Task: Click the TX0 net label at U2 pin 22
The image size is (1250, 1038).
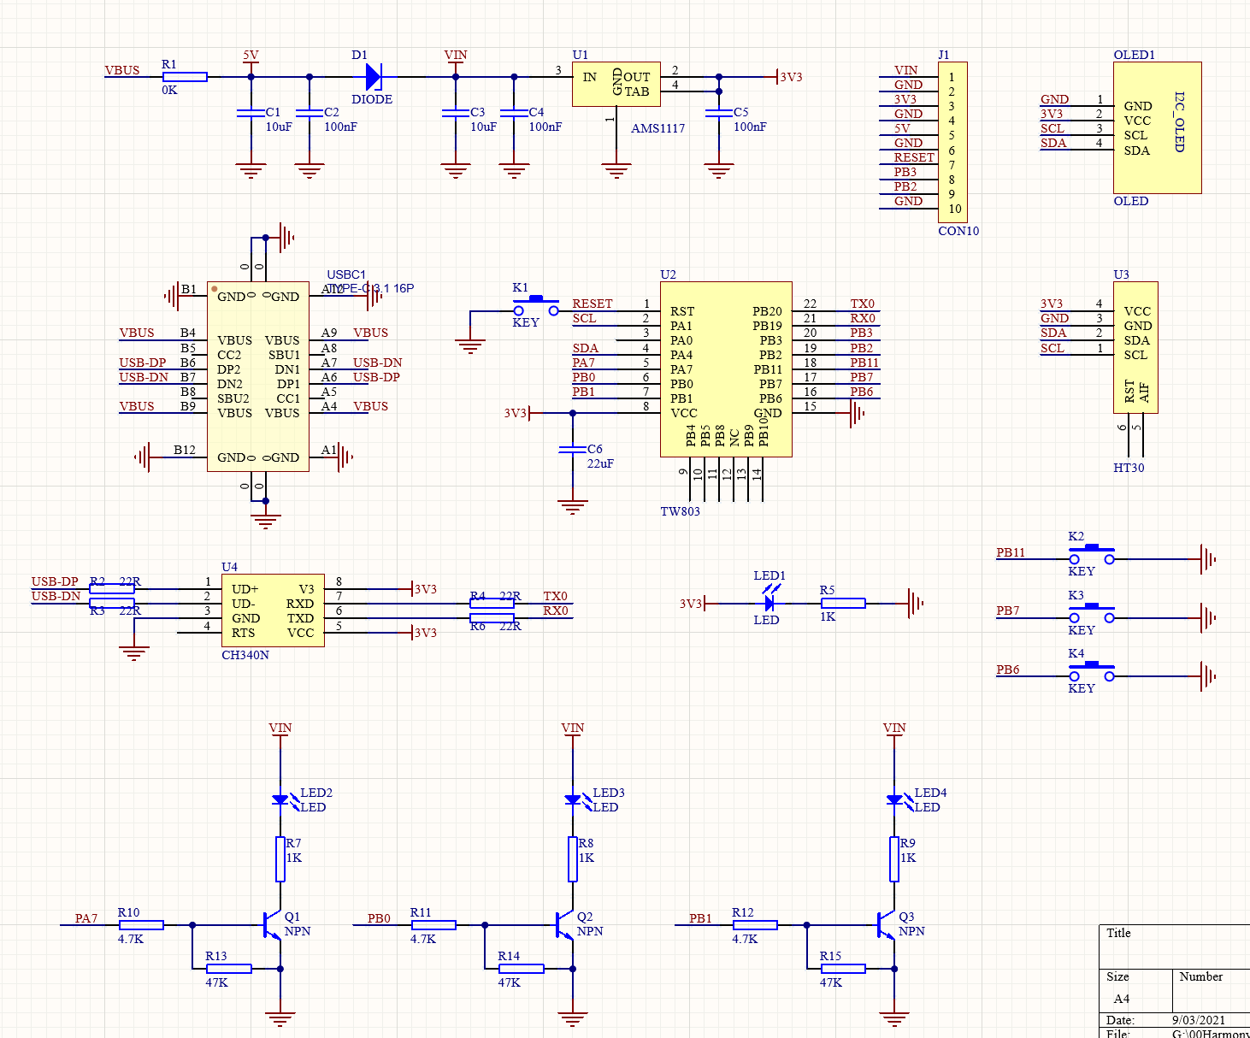Action: coord(863,304)
